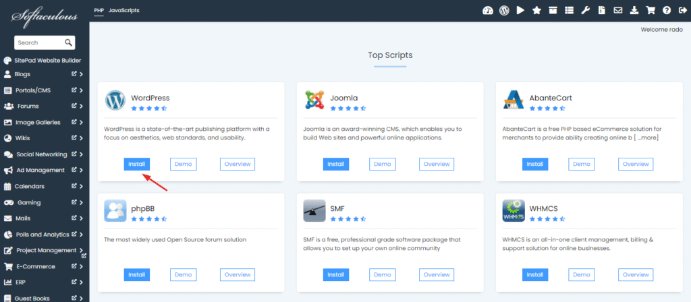Viewport: 691px width, 302px height.
Task: Open the shopping cart icon in toolbar
Action: tap(650, 10)
